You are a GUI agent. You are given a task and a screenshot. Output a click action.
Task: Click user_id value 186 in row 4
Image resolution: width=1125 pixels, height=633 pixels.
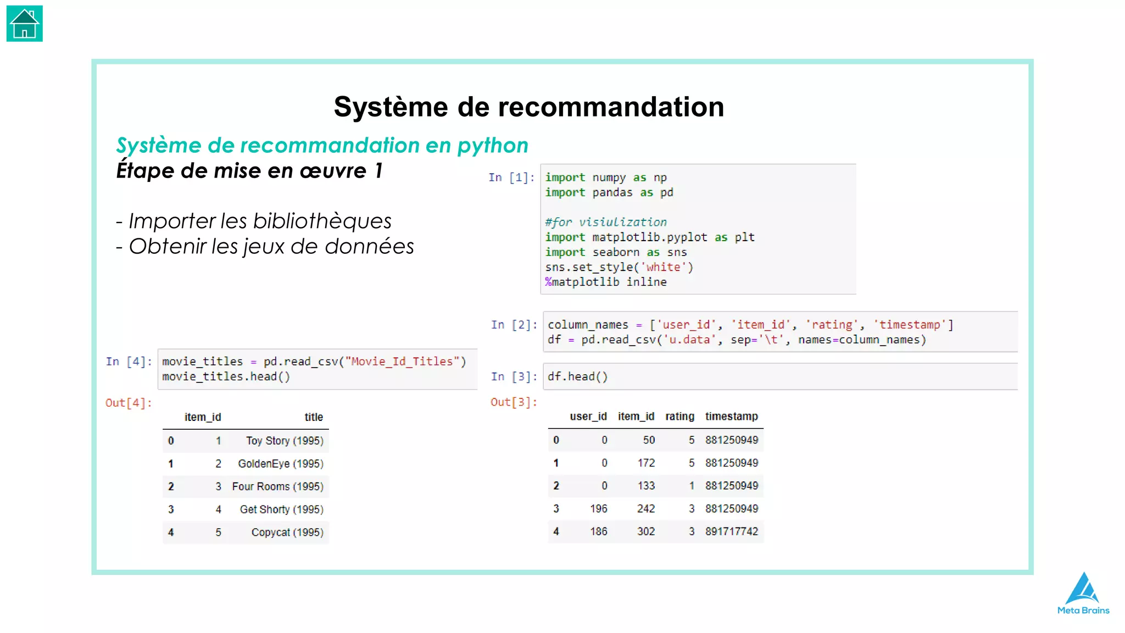(x=599, y=531)
